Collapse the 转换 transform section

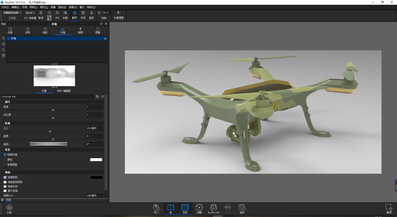click(x=3, y=123)
